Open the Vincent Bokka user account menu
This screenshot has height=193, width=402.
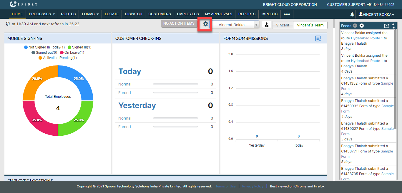tap(376, 14)
